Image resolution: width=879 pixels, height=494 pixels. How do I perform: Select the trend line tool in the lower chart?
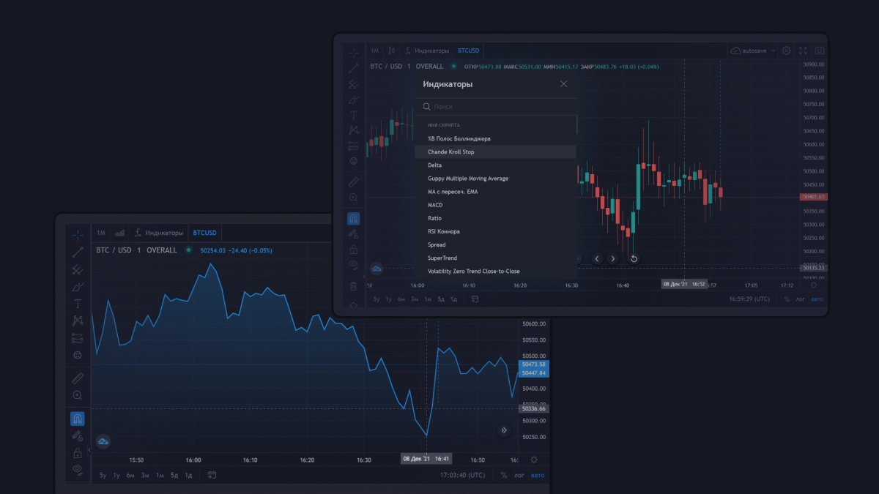click(78, 252)
